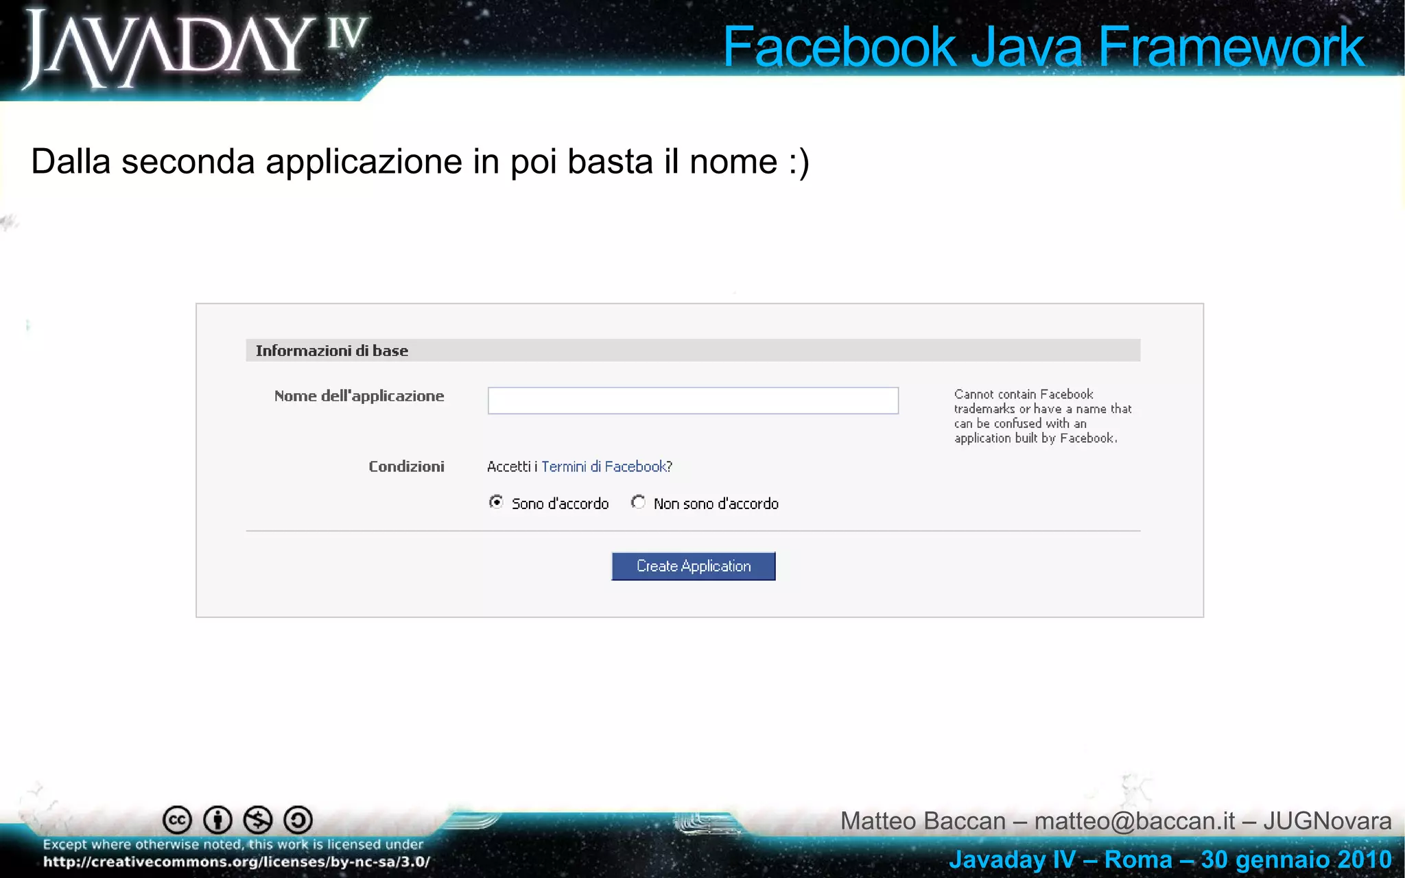Click the Attribution person icon
This screenshot has width=1405, height=878.
pyautogui.click(x=218, y=820)
